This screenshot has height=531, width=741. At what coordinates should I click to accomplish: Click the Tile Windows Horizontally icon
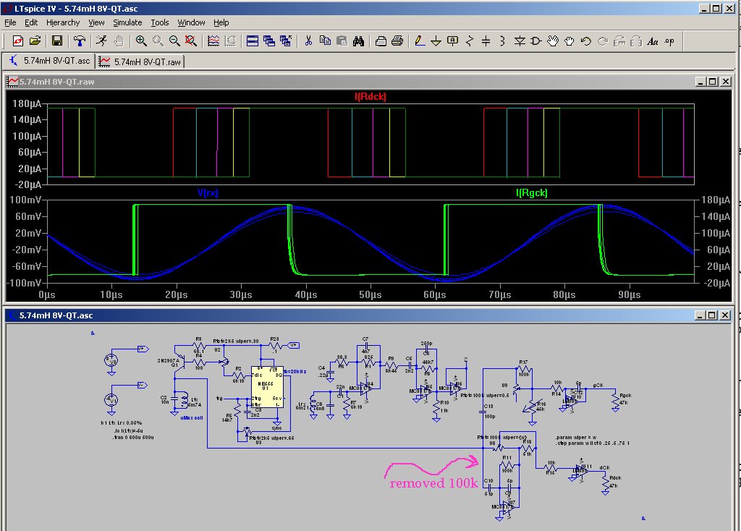pos(253,41)
